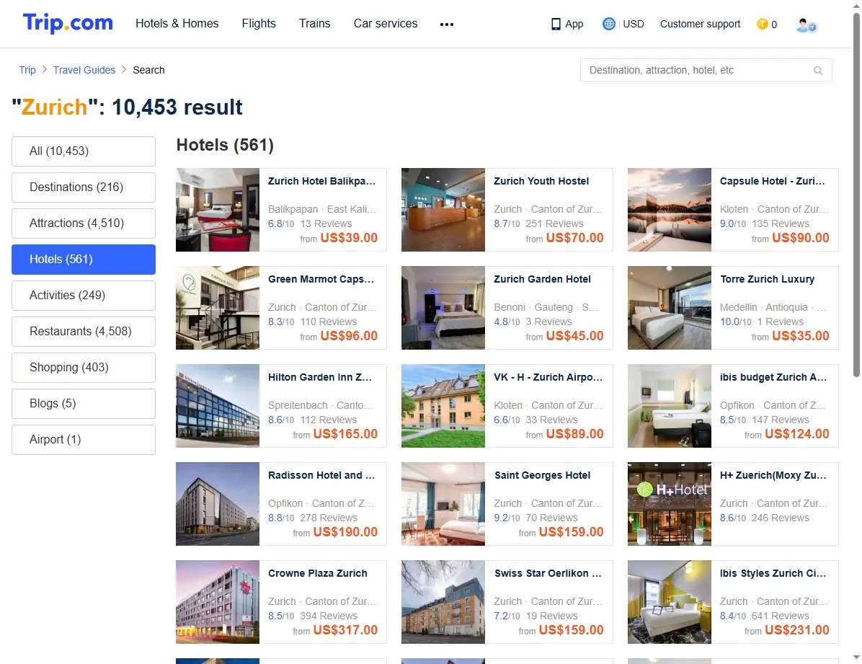The width and height of the screenshot is (862, 664).
Task: Open ibis budget Zurich photo
Action: point(669,405)
